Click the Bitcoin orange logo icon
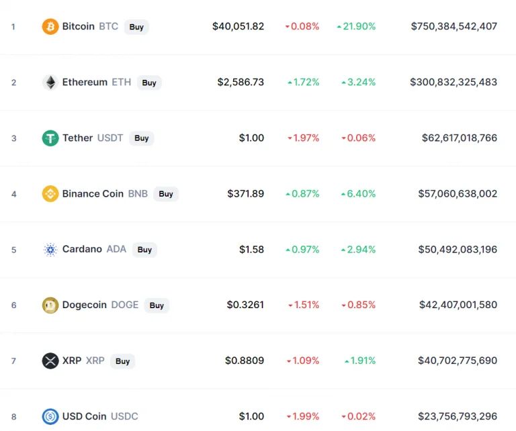516x431 pixels. 50,26
